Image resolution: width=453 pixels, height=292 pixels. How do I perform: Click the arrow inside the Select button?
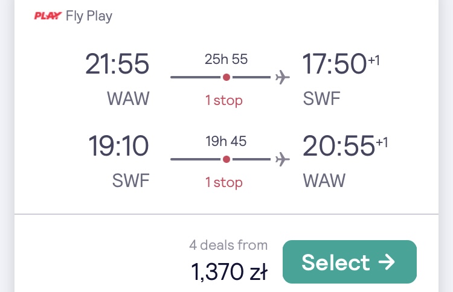[387, 262]
